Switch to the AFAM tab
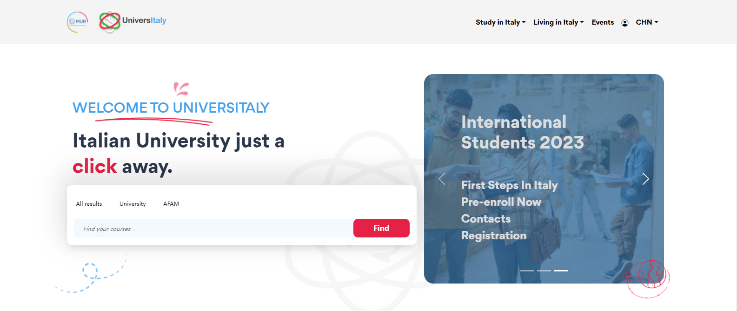The width and height of the screenshot is (737, 311). coord(171,204)
